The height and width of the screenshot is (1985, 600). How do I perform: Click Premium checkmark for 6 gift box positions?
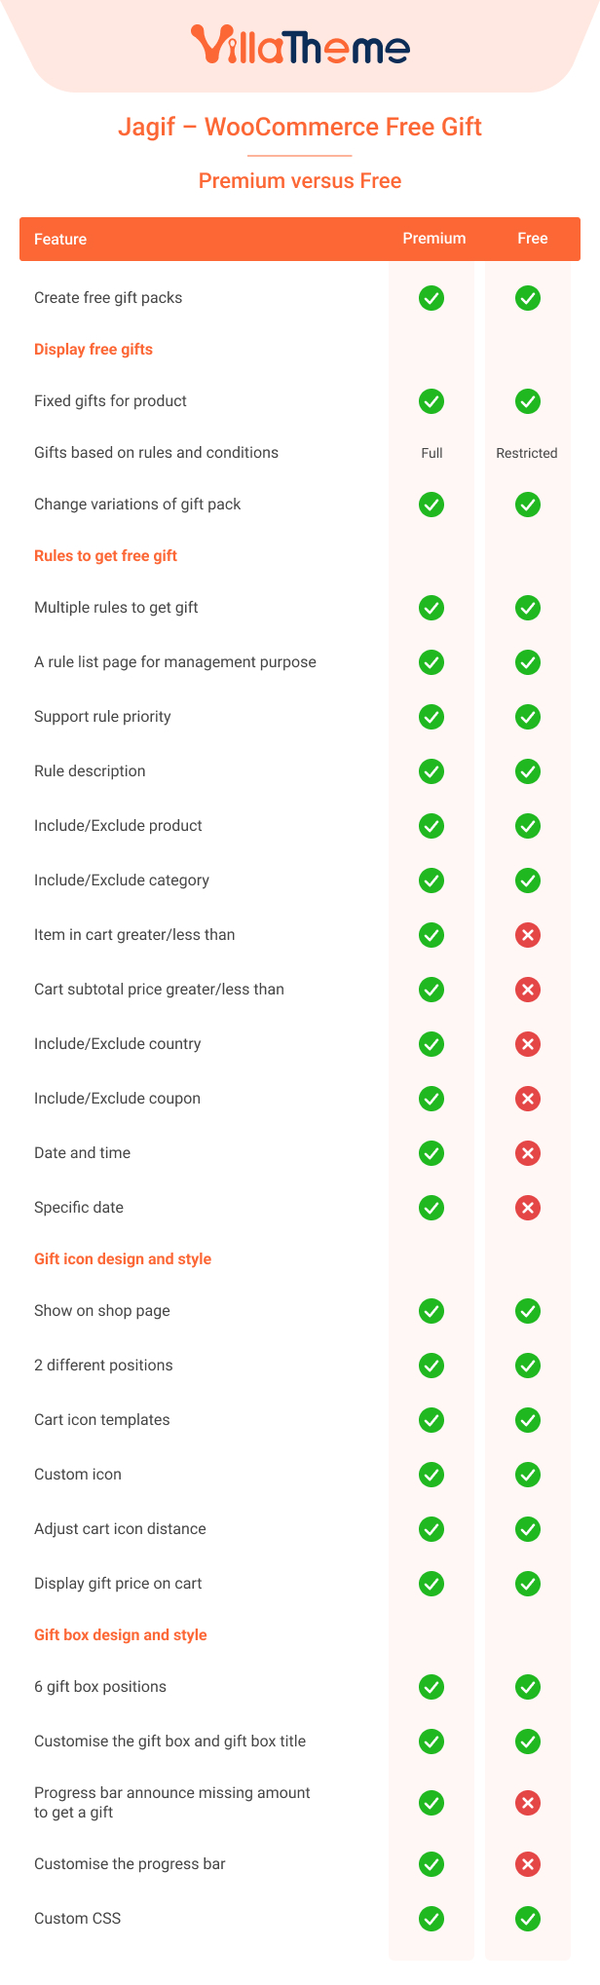pos(431,1687)
